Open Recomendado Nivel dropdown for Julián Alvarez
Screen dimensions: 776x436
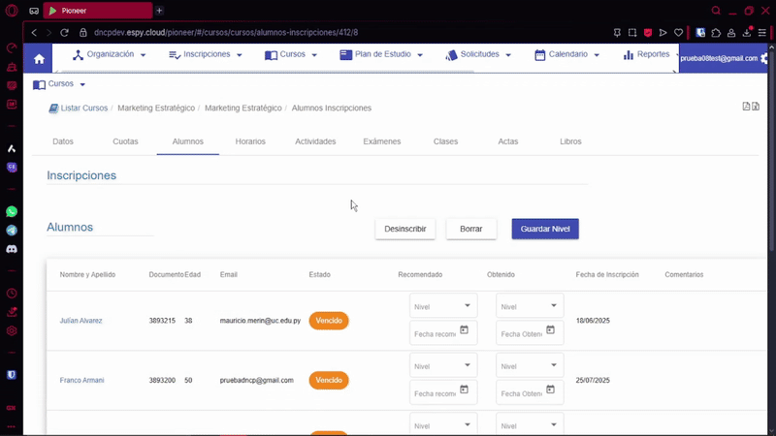pos(443,307)
